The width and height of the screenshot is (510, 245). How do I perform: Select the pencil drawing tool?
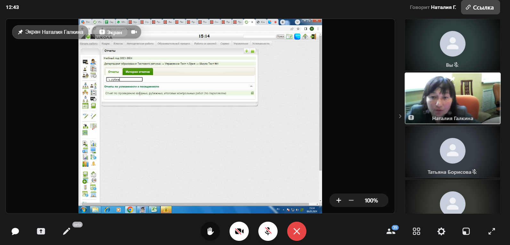67,231
